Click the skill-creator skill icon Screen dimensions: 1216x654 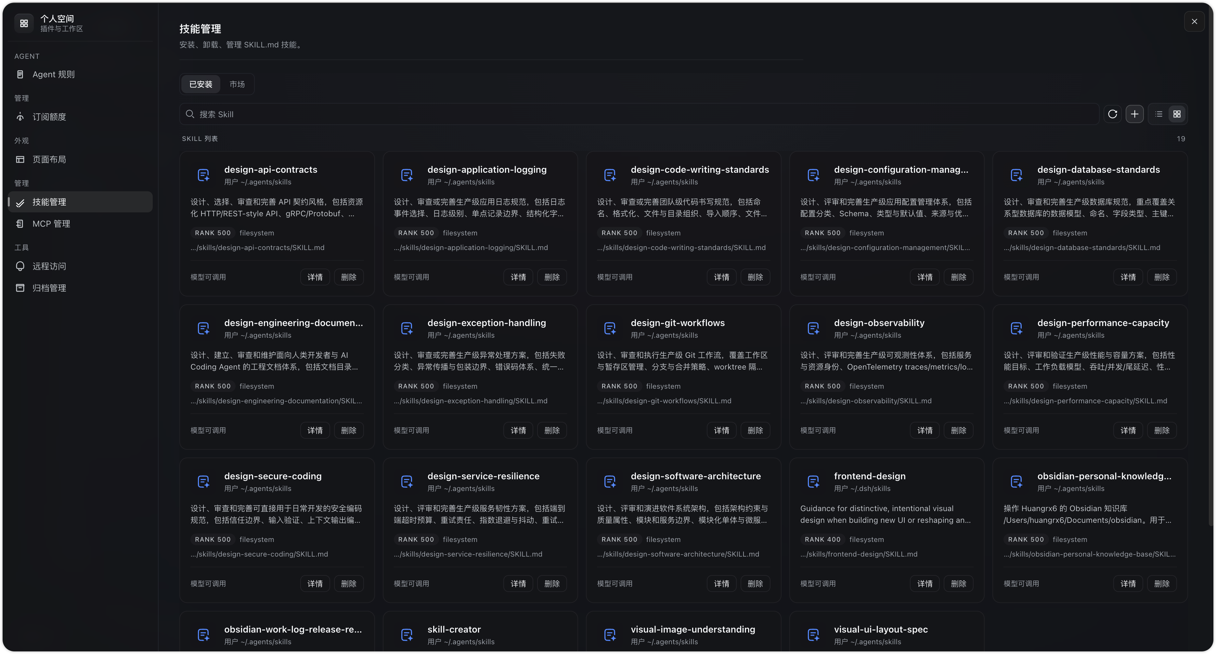407,635
